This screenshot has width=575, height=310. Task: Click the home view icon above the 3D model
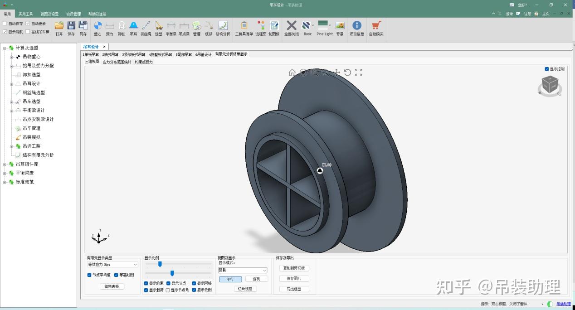[292, 73]
